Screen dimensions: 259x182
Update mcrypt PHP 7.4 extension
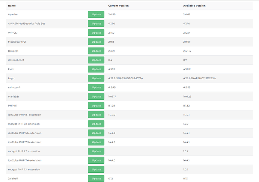pos(96,170)
